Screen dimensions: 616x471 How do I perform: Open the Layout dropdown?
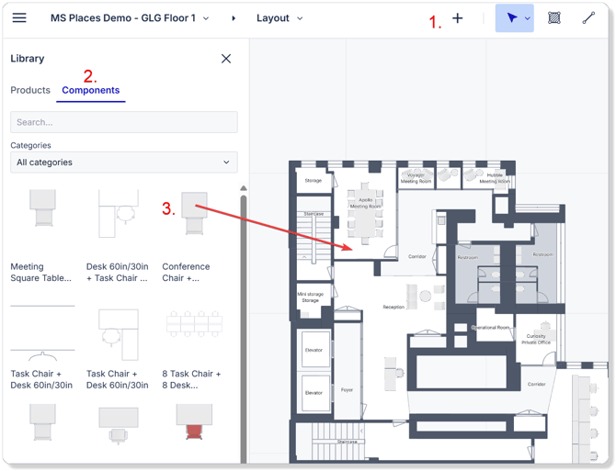coord(279,18)
